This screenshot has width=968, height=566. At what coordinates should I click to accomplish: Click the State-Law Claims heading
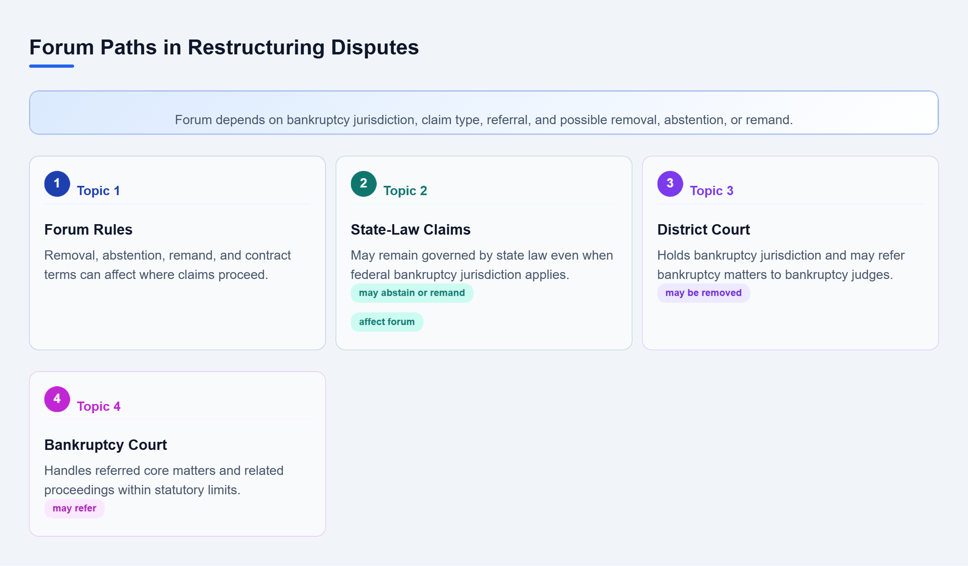point(411,230)
